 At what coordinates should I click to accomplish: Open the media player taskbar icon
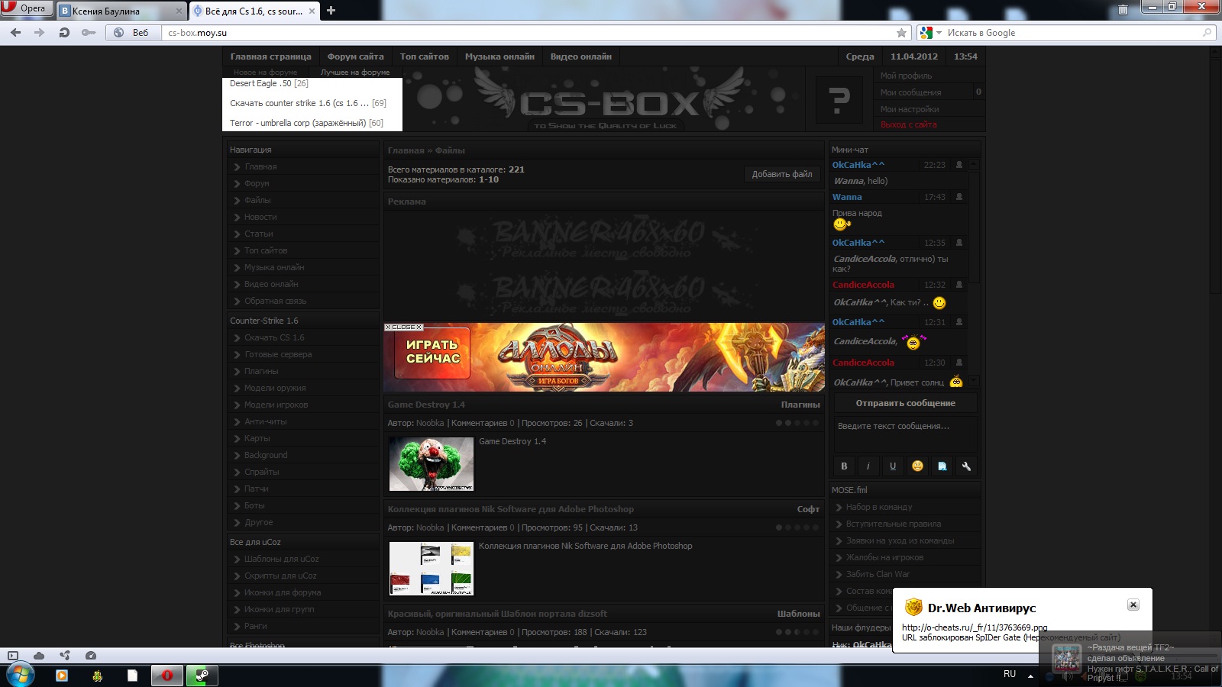click(62, 675)
